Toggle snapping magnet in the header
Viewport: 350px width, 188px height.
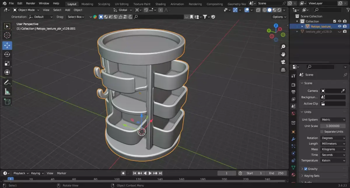pyautogui.click(x=146, y=10)
